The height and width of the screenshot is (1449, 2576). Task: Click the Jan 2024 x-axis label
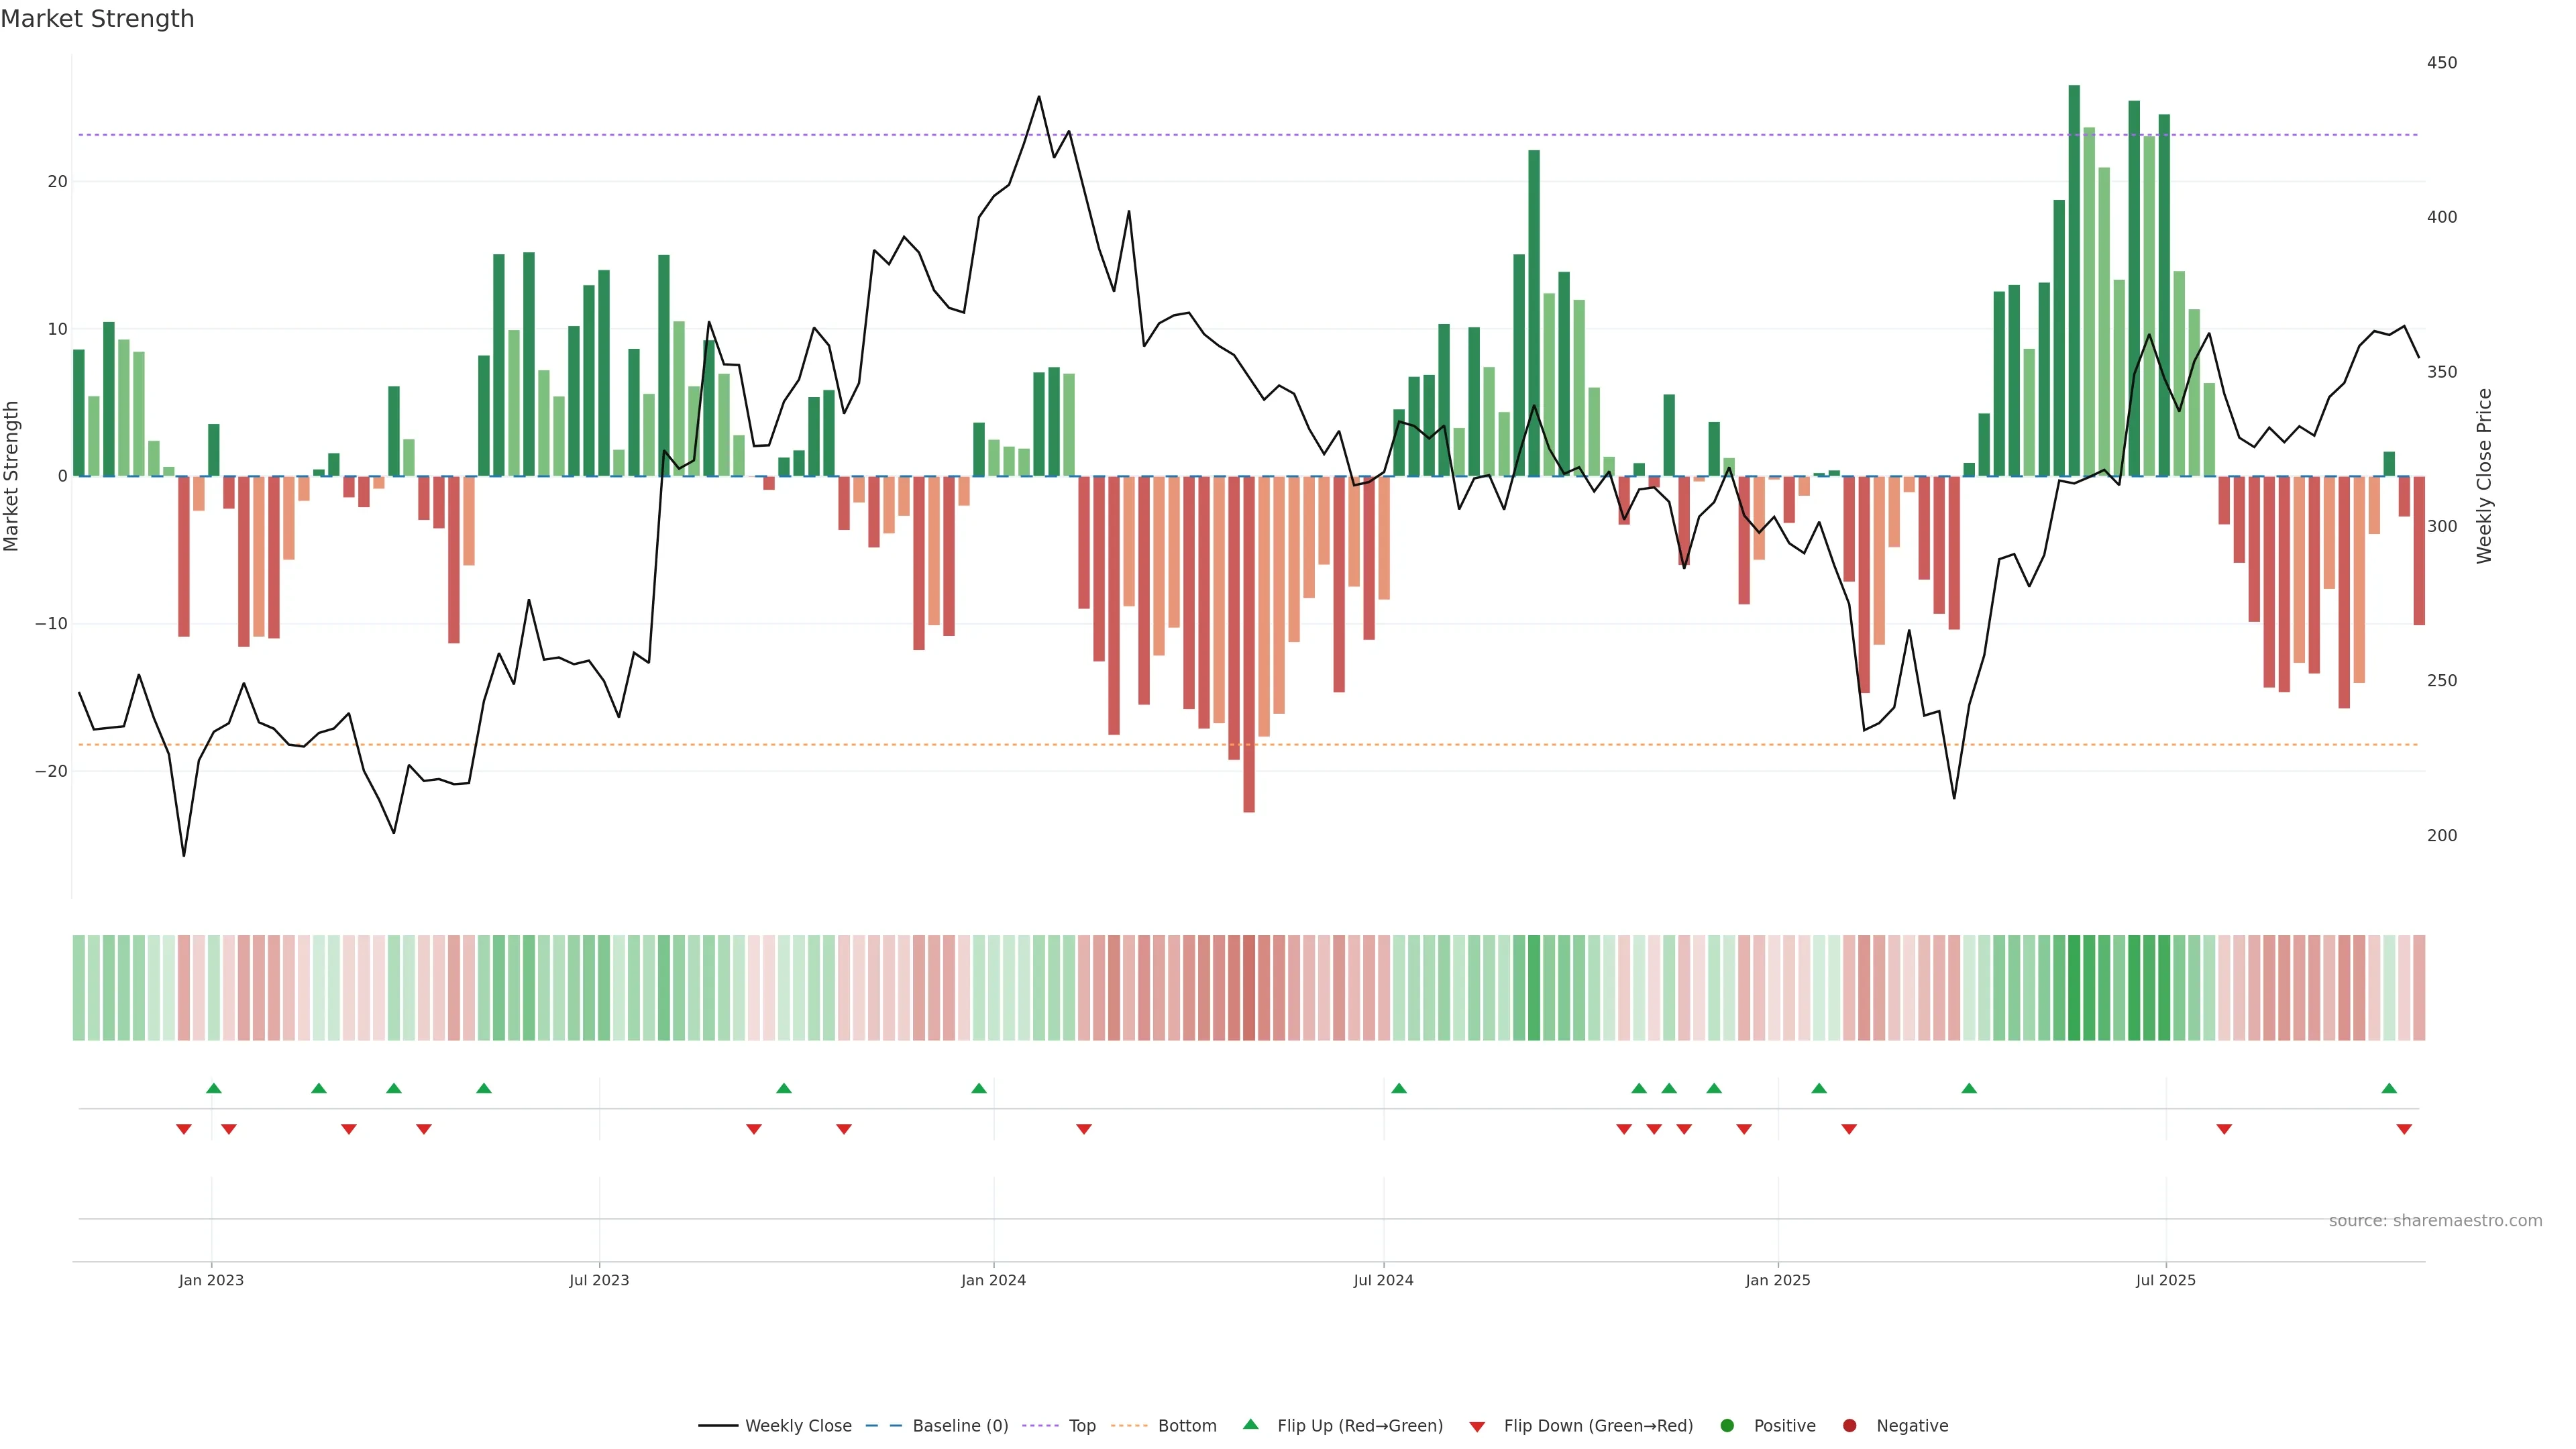click(993, 1280)
